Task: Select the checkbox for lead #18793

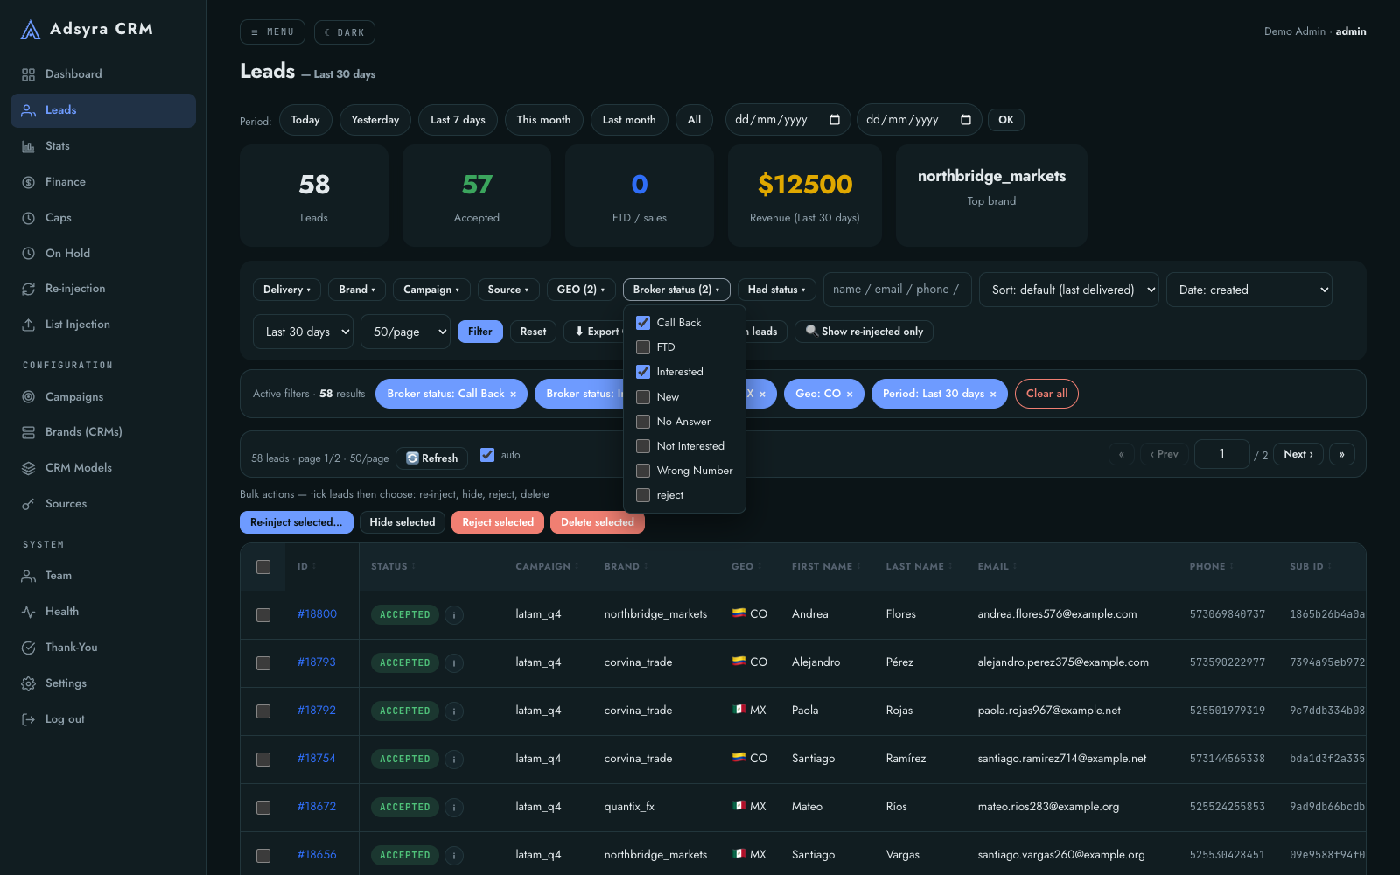Action: click(263, 663)
